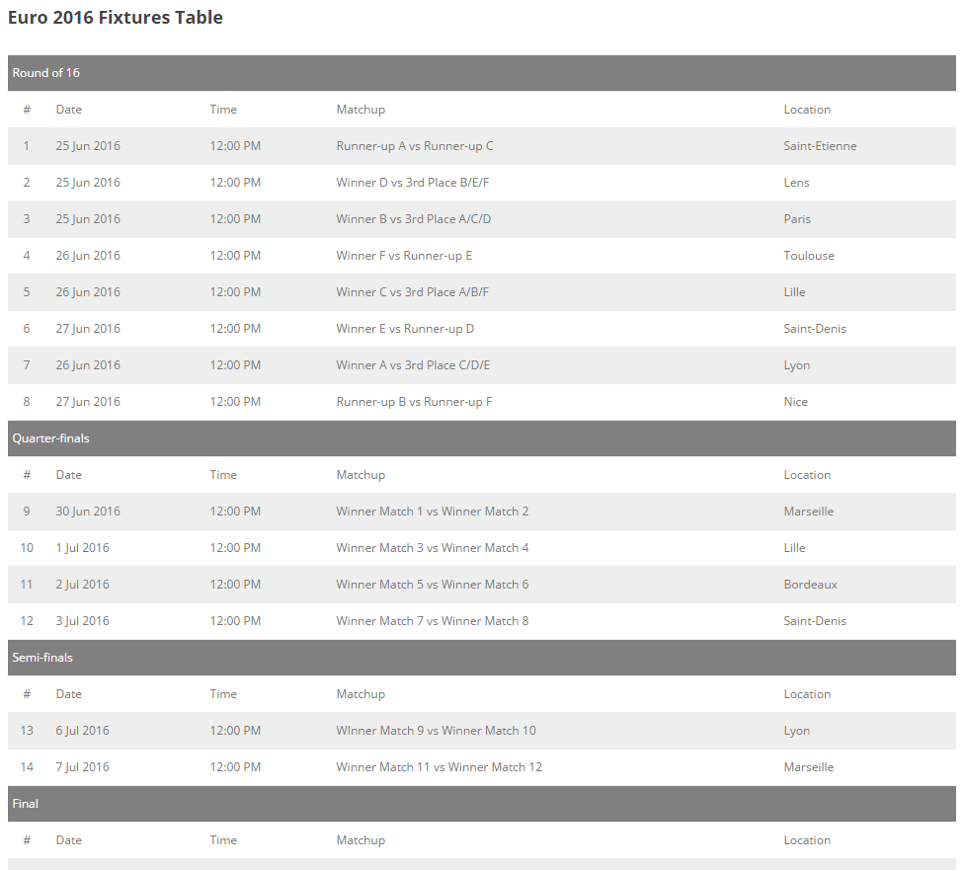Click the Semi-finals section header
966x870 pixels.
pos(482,658)
